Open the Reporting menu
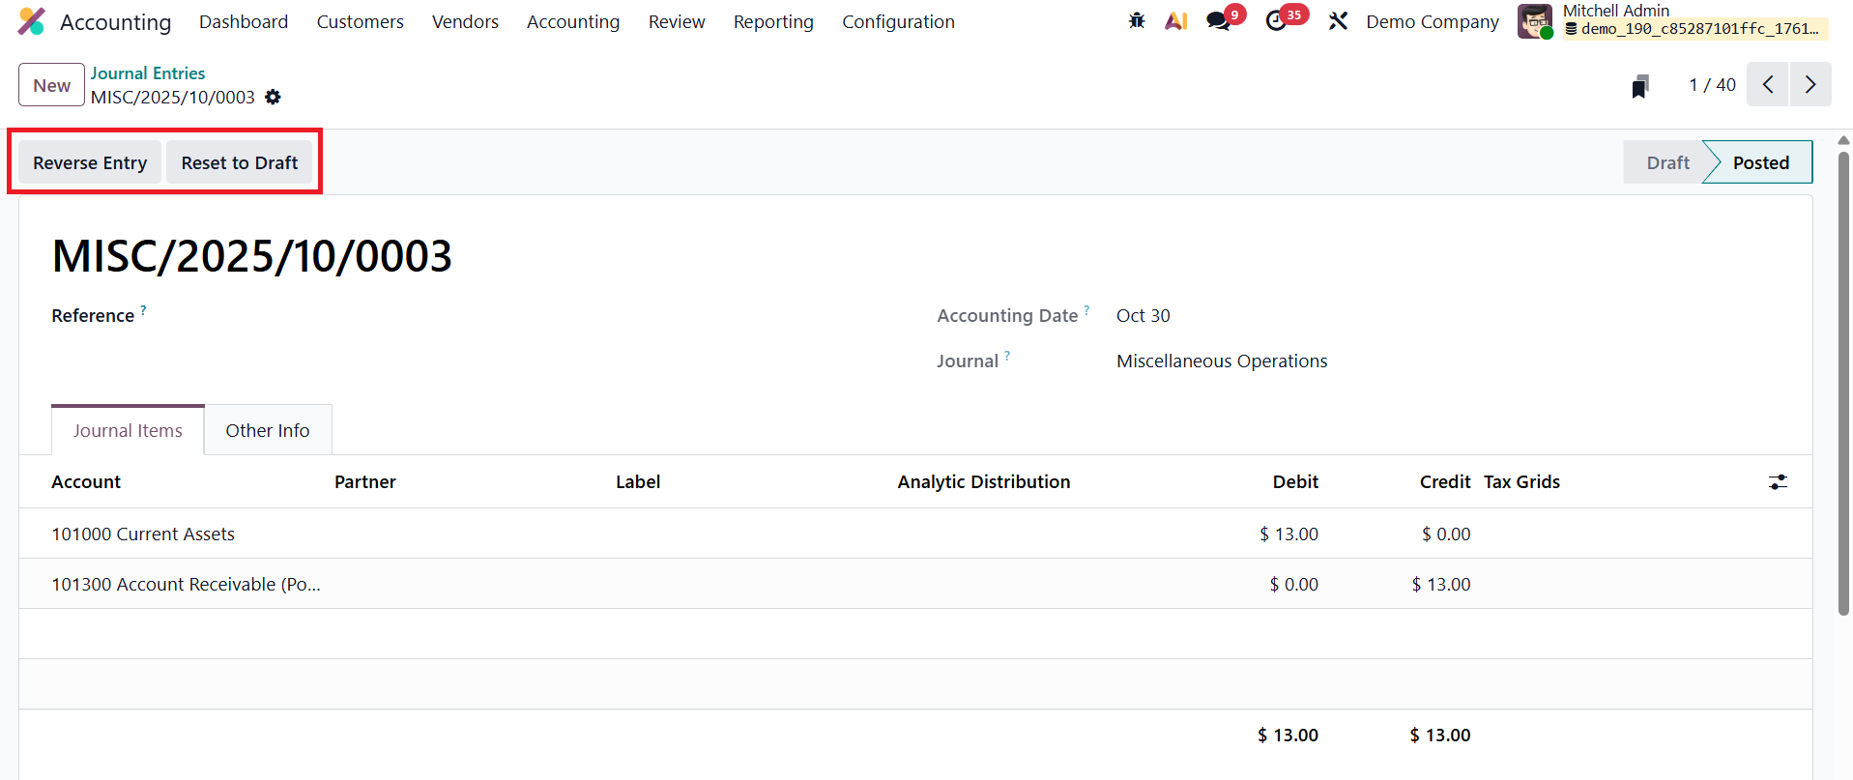The image size is (1853, 780). tap(772, 21)
